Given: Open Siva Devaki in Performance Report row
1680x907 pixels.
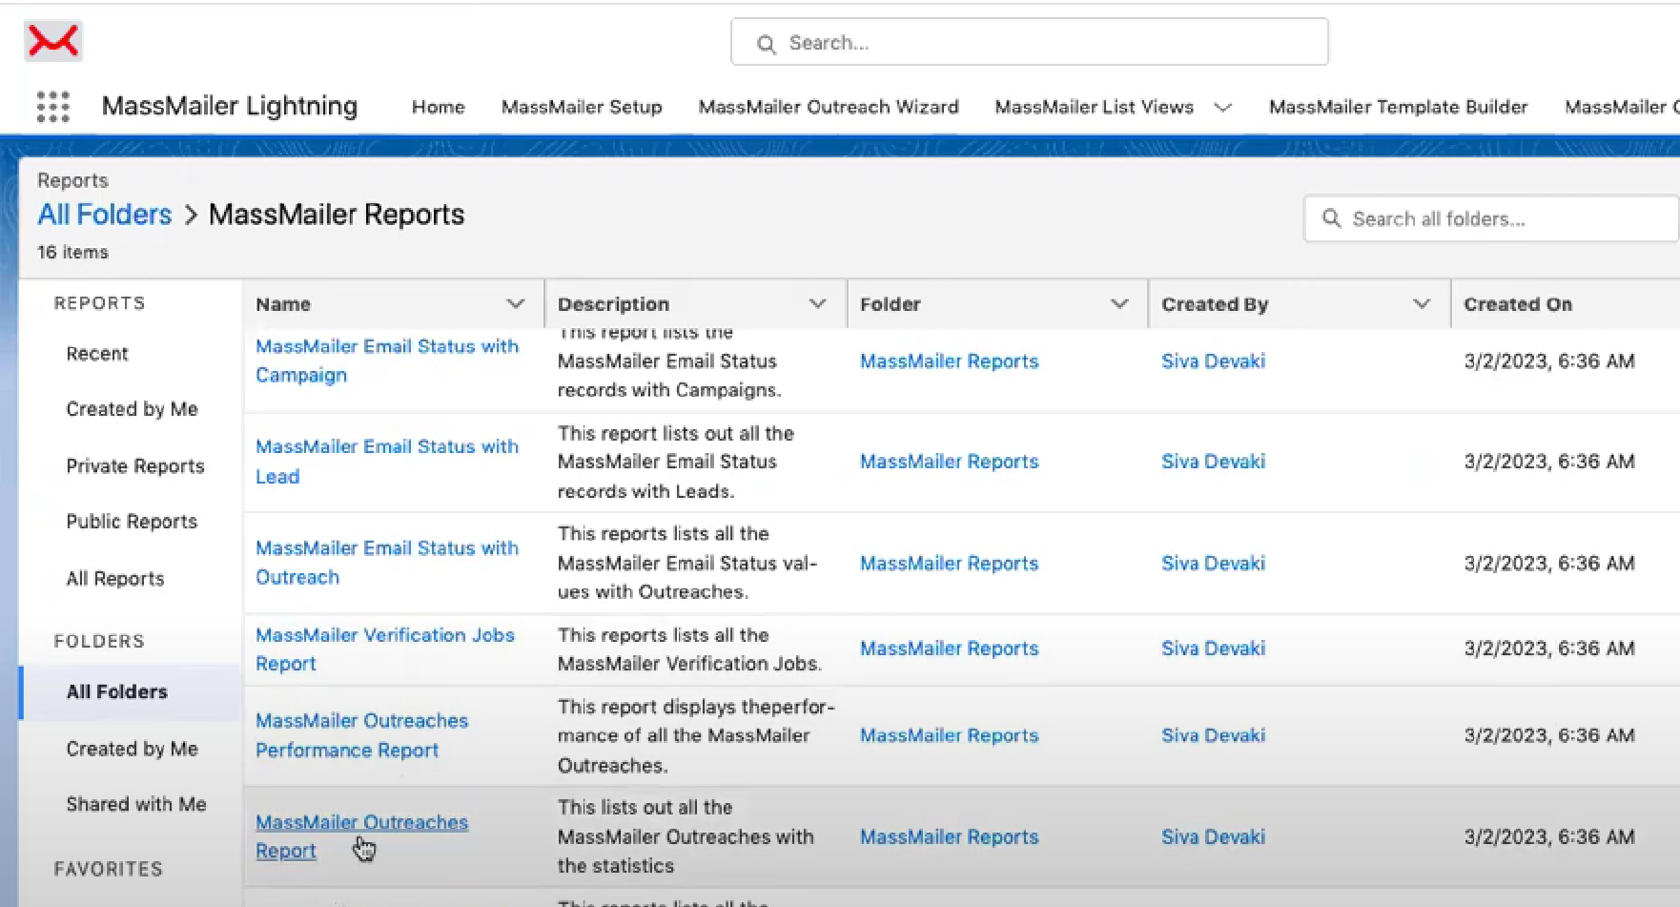Looking at the screenshot, I should click(x=1213, y=735).
